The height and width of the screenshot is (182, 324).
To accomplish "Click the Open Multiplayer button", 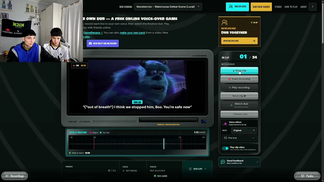I will (x=239, y=41).
